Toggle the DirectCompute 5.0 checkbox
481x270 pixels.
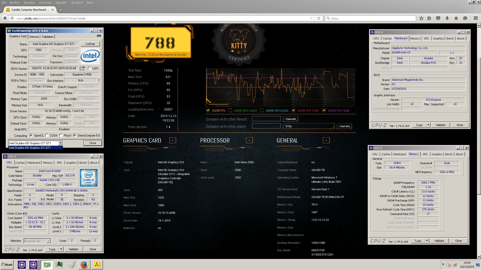pos(75,135)
